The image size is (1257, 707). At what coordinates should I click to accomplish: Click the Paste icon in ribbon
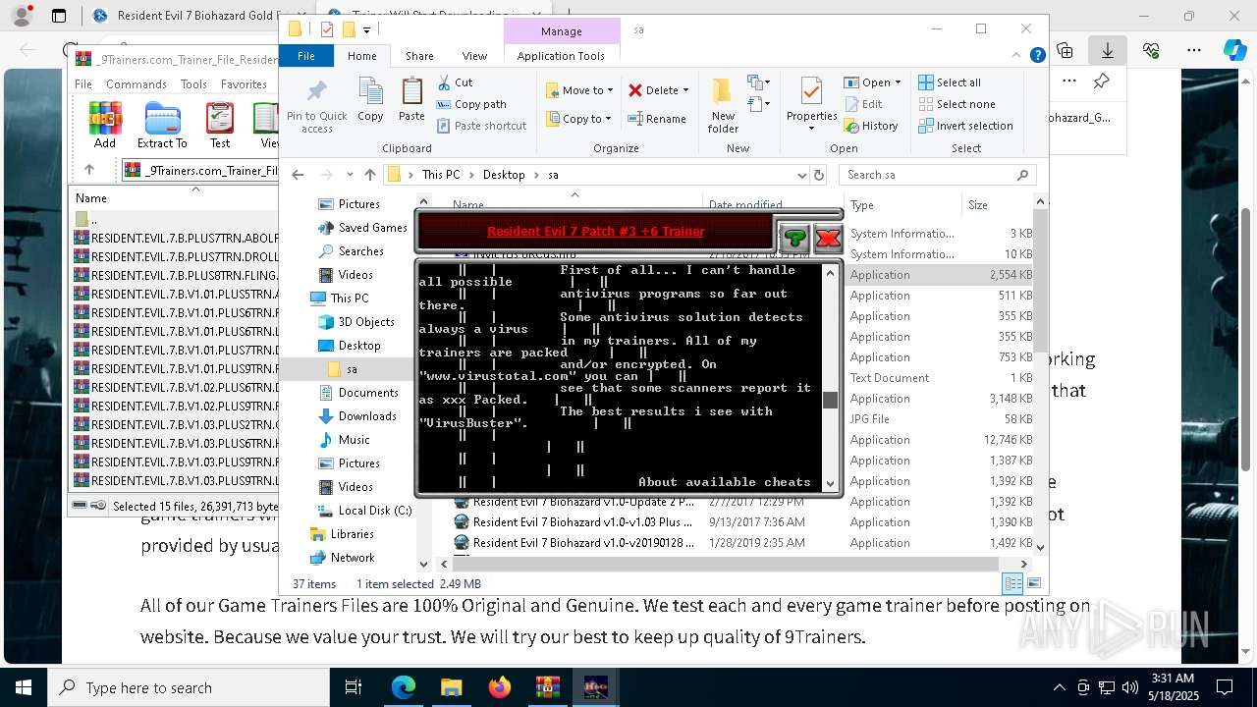click(x=411, y=100)
